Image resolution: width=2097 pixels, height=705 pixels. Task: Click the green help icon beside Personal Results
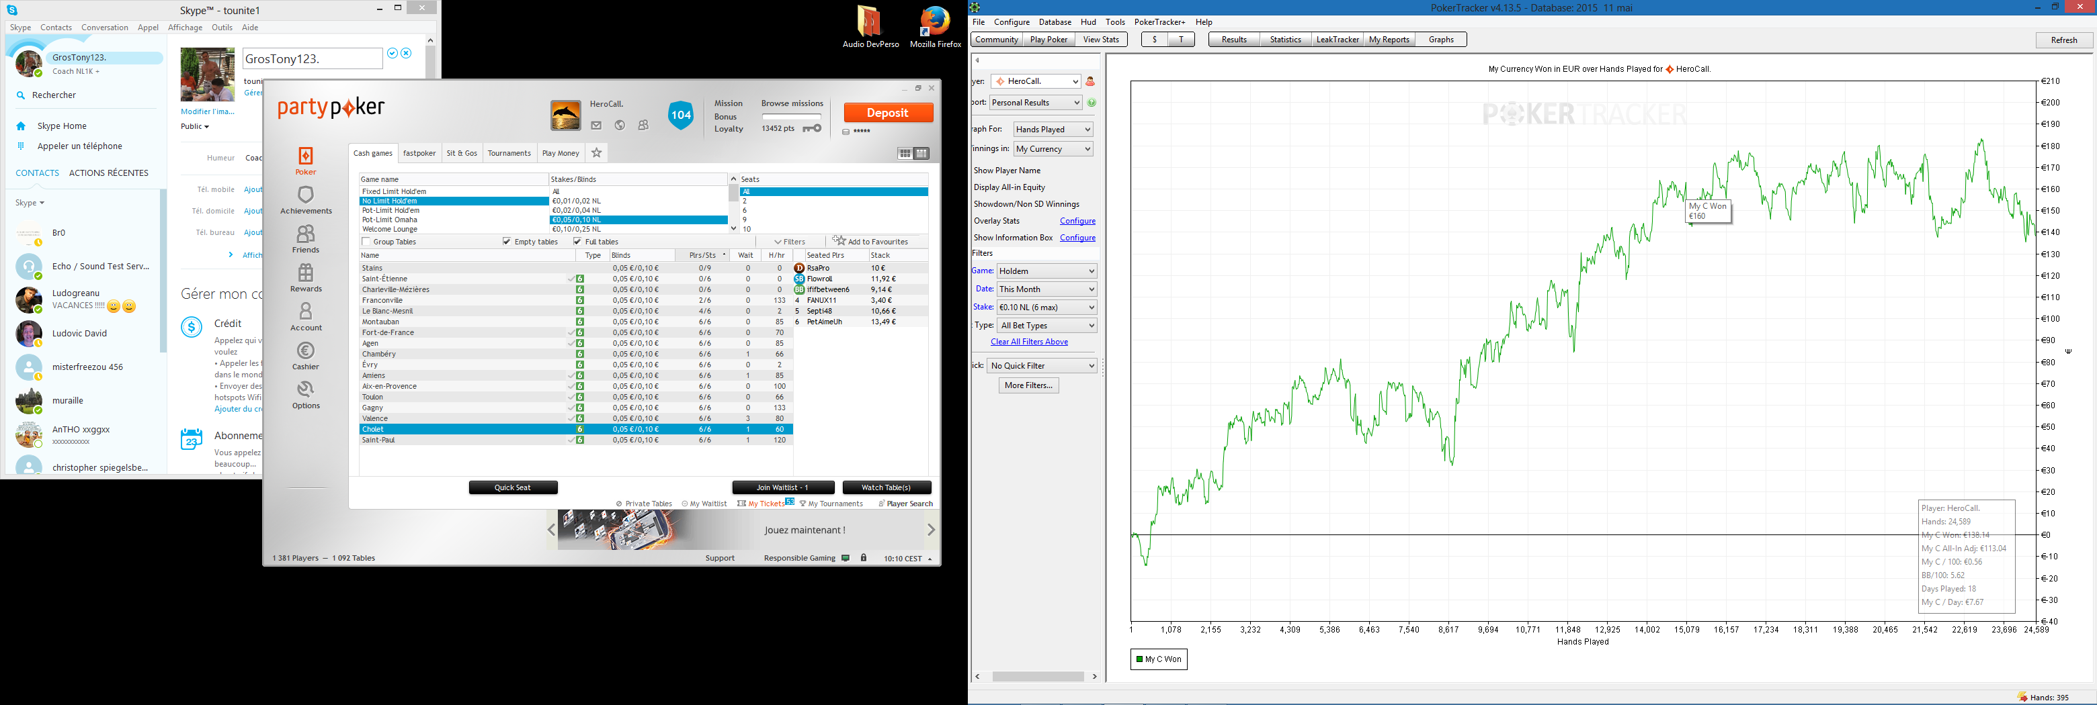(1091, 103)
